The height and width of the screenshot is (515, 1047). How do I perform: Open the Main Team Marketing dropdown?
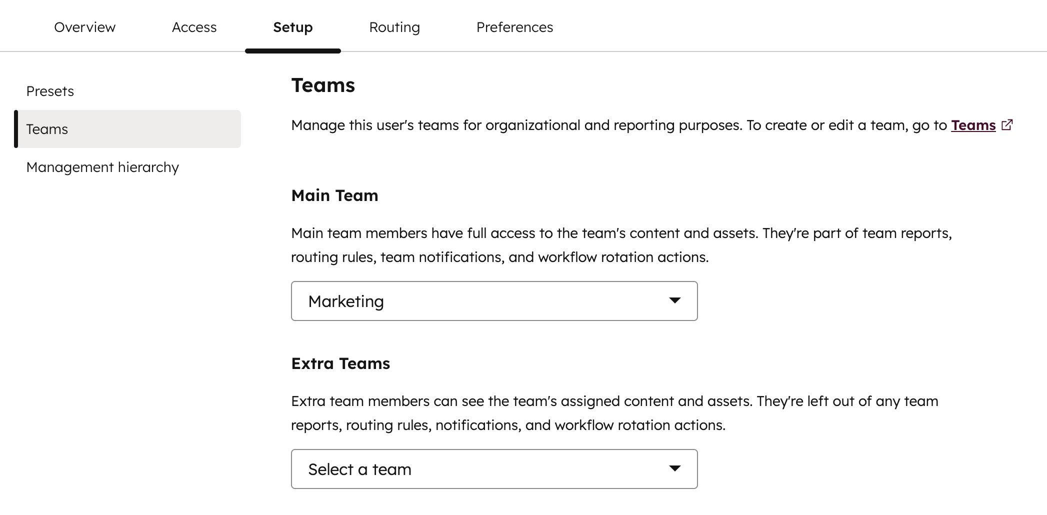point(494,301)
